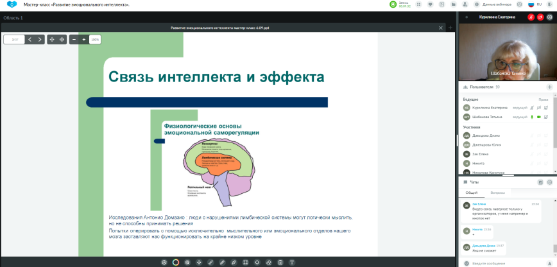Switch to the Общий chat tab
The image size is (557, 267).
click(471, 192)
